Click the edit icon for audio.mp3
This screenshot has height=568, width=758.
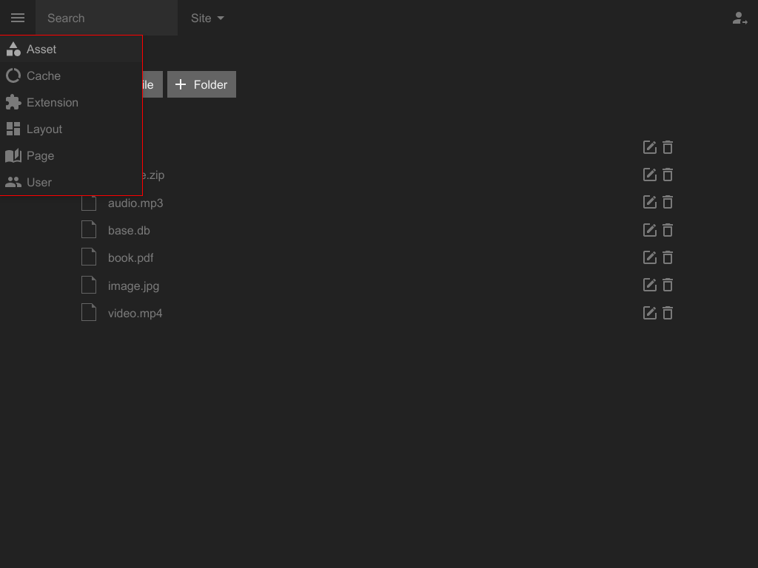(x=649, y=203)
